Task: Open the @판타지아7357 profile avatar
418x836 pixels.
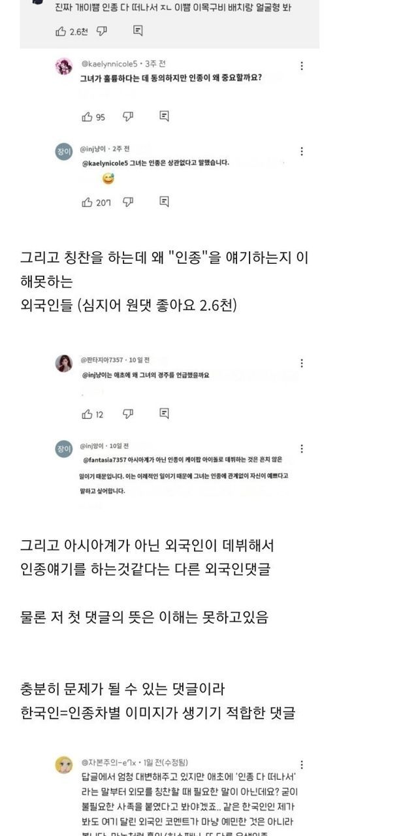Action: [x=63, y=364]
